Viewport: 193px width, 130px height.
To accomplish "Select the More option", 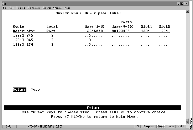I will [x=35, y=90].
